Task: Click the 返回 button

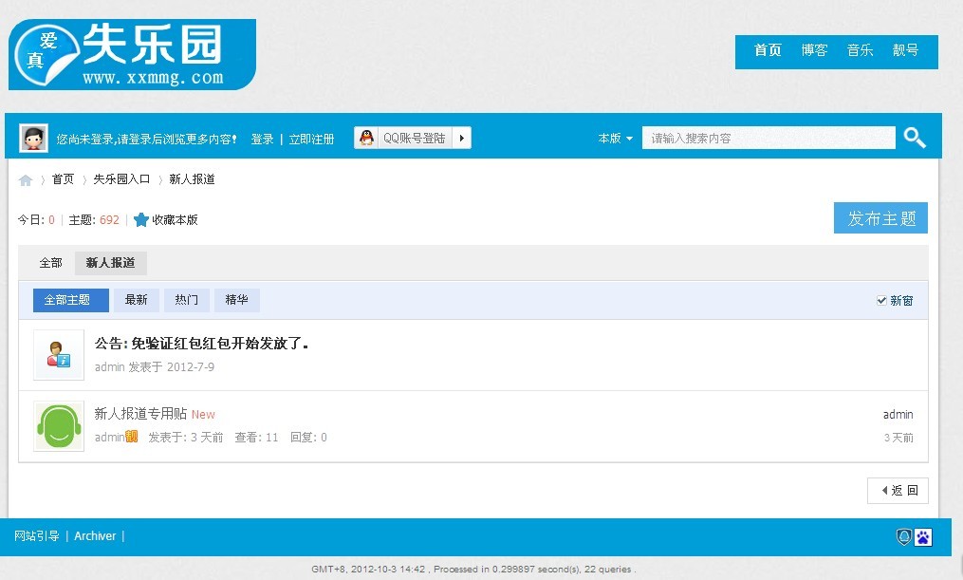Action: [x=898, y=491]
